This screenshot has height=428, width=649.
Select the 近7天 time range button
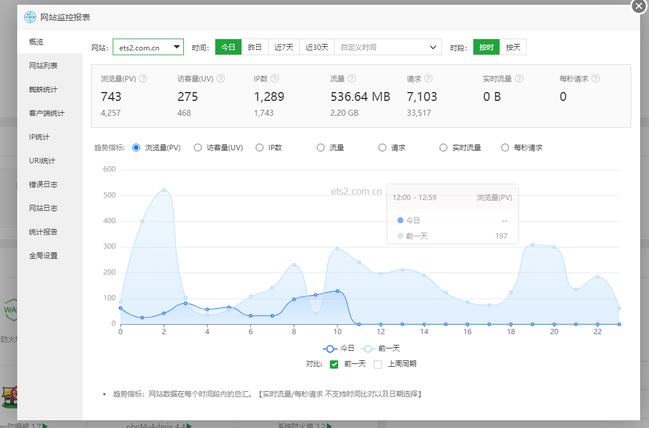tap(284, 47)
